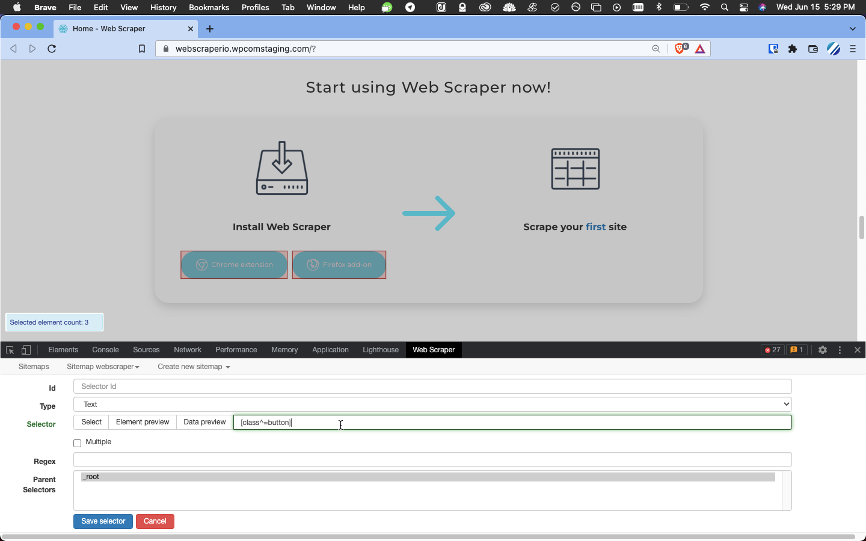Click the page's vertical scrollbar thumb

[861, 227]
